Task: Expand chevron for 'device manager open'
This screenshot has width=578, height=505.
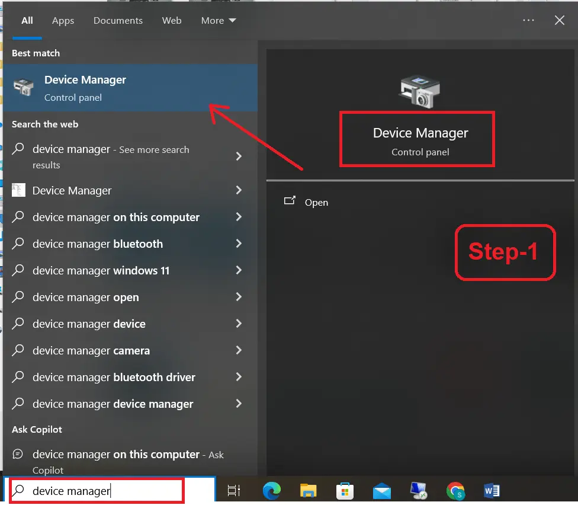Action: (239, 297)
